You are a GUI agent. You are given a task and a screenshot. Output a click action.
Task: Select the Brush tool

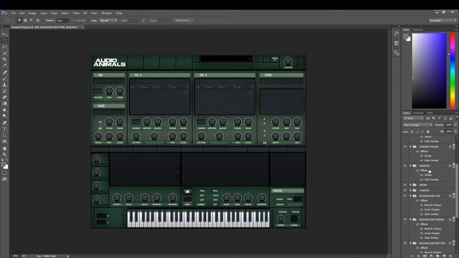[4, 78]
